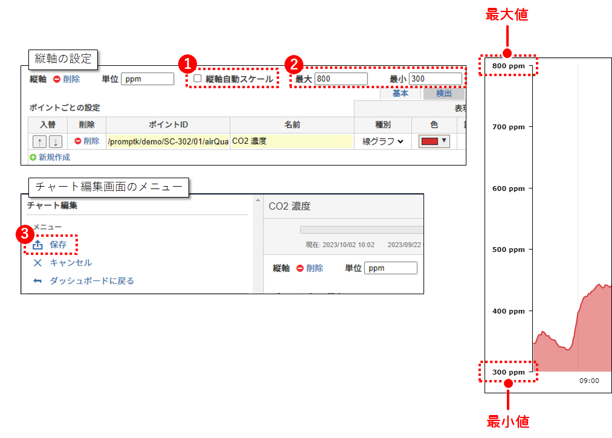Enable the 縦軸自動スケール checkbox

(198, 79)
